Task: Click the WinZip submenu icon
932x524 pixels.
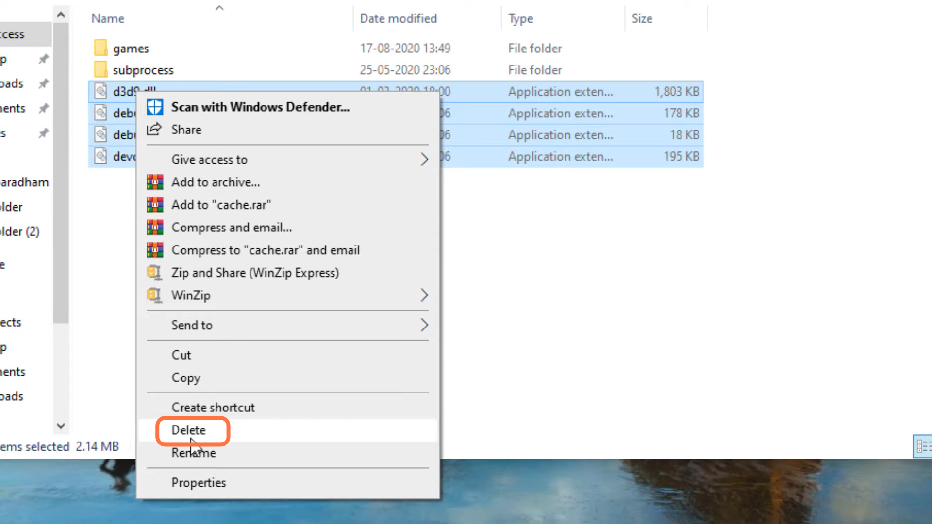Action: [423, 295]
